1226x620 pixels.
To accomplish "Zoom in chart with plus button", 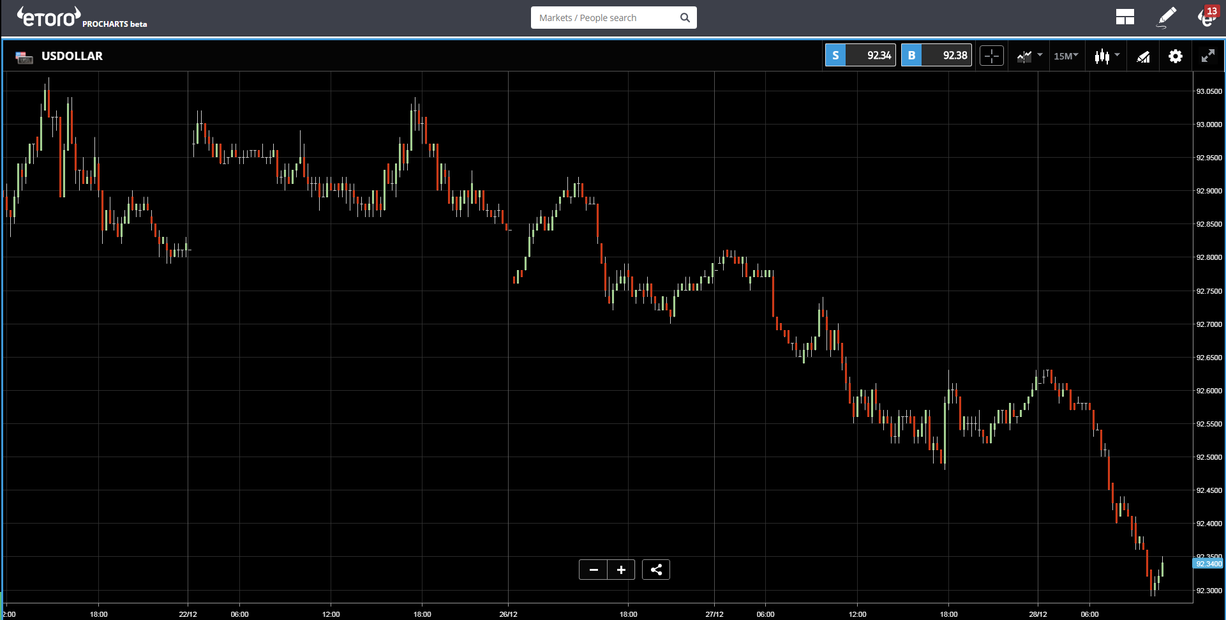I will [621, 570].
